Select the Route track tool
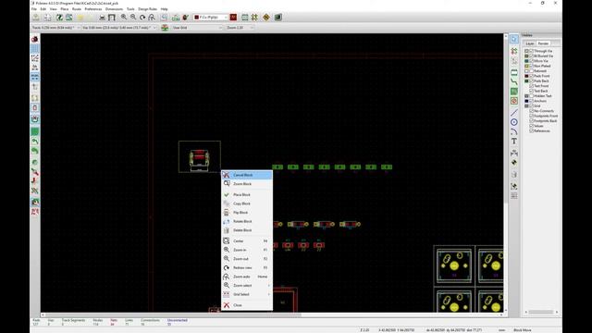Viewport: 592px width, 333px height. click(x=514, y=81)
